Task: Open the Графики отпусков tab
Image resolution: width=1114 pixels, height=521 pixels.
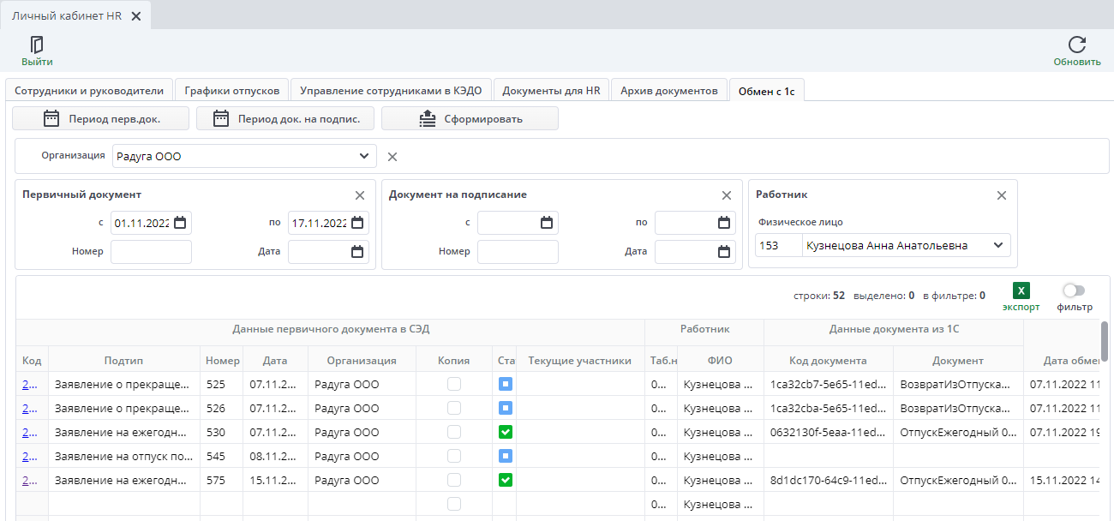Action: pos(232,90)
